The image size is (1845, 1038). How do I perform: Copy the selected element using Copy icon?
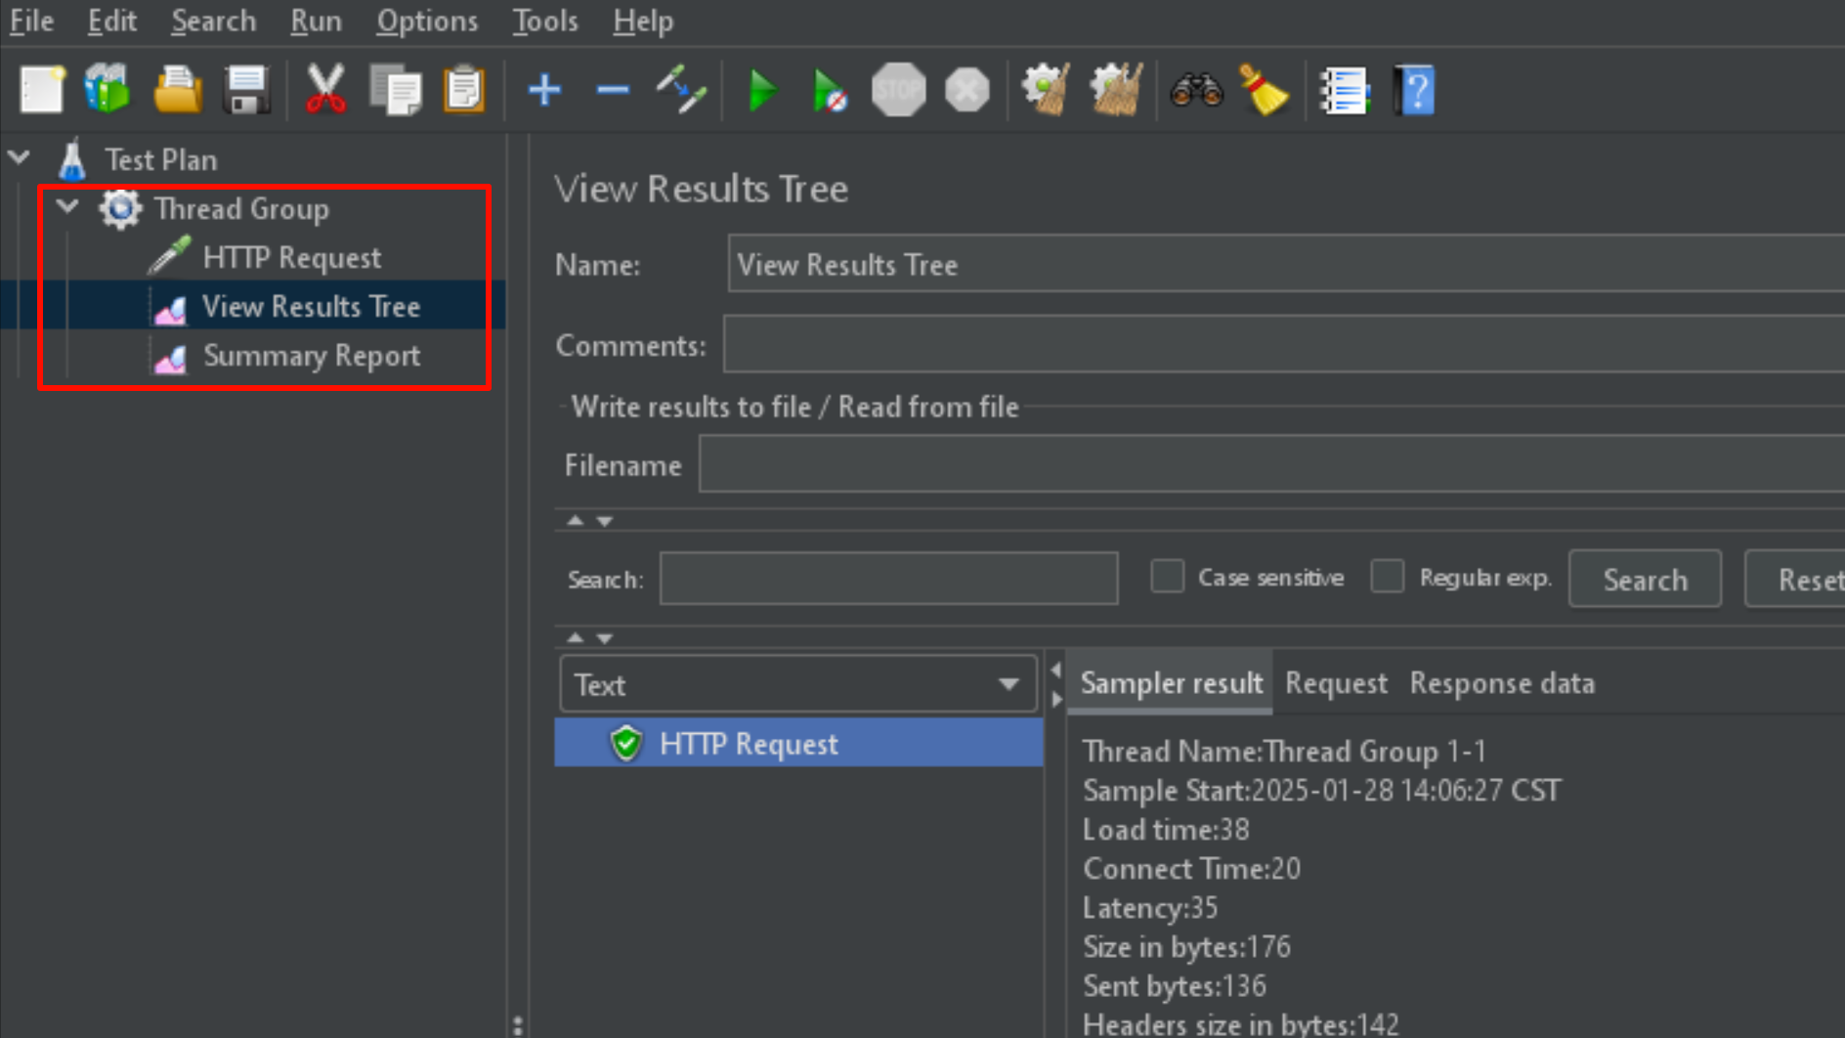(395, 90)
